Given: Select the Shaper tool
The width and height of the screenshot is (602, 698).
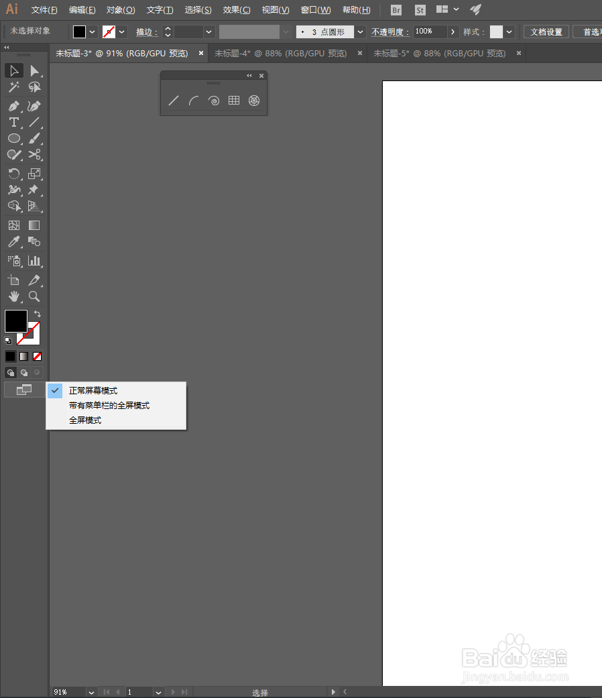Looking at the screenshot, I should click(x=14, y=154).
